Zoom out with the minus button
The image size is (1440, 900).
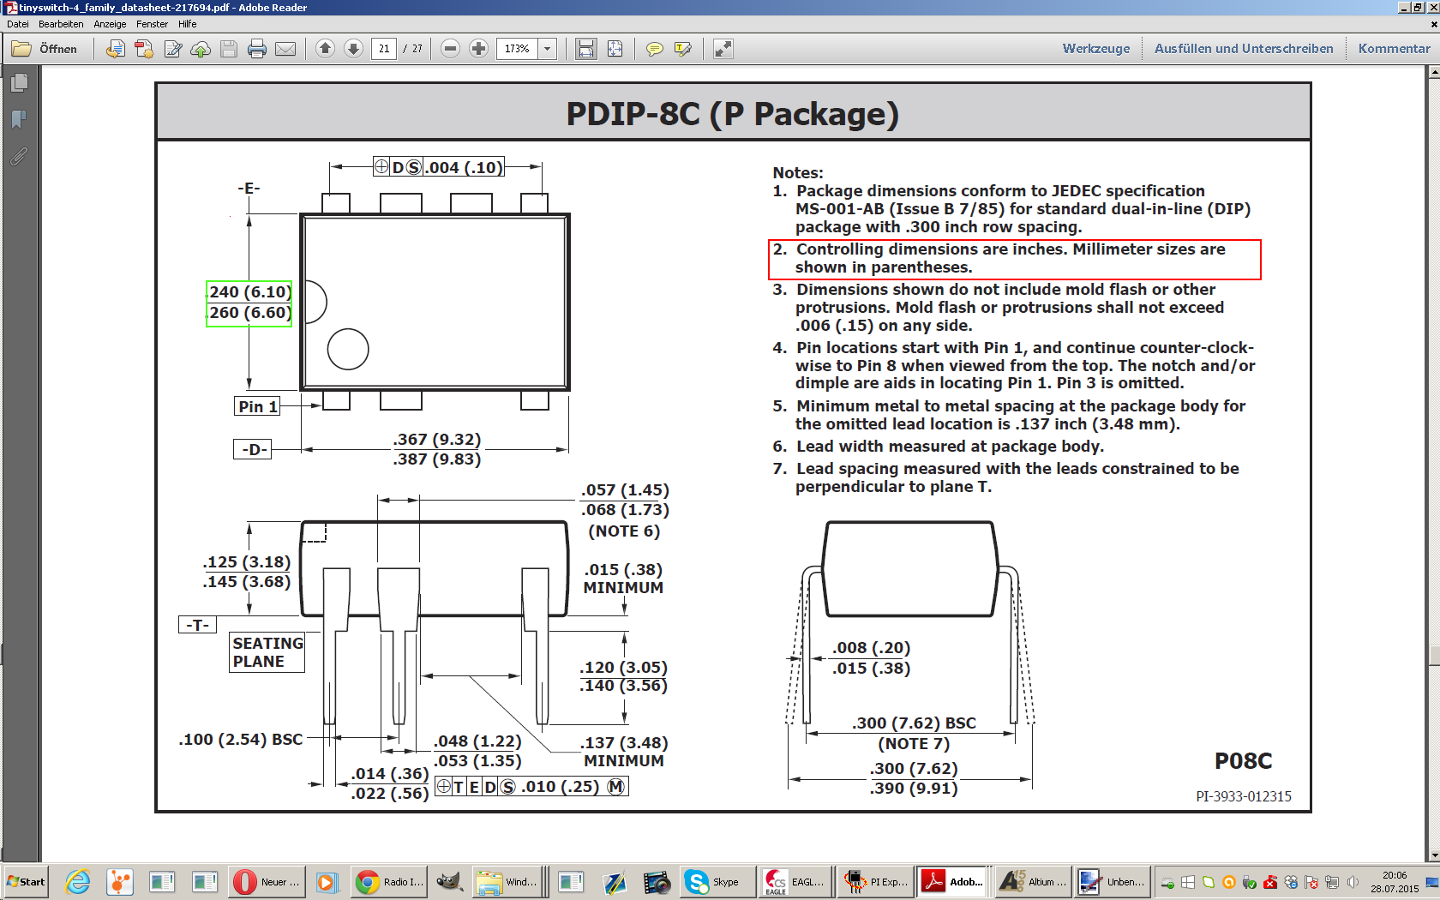[x=451, y=49]
